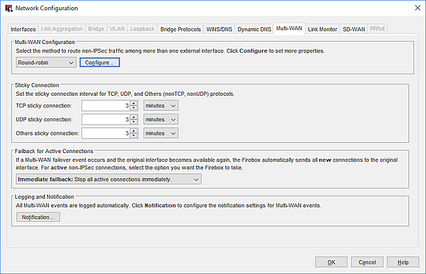This screenshot has height=274, width=426.
Task: Increase UDP sticky connection value
Action: pyautogui.click(x=134, y=117)
